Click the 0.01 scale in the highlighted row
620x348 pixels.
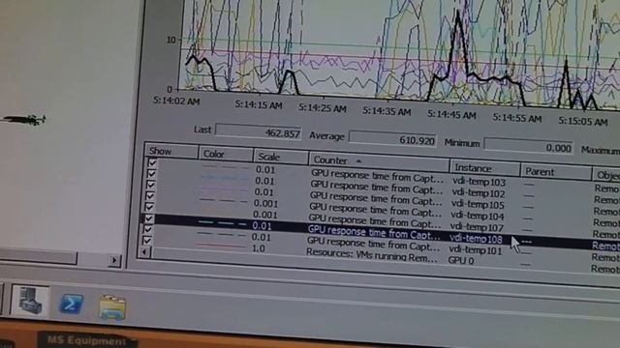pyautogui.click(x=262, y=225)
